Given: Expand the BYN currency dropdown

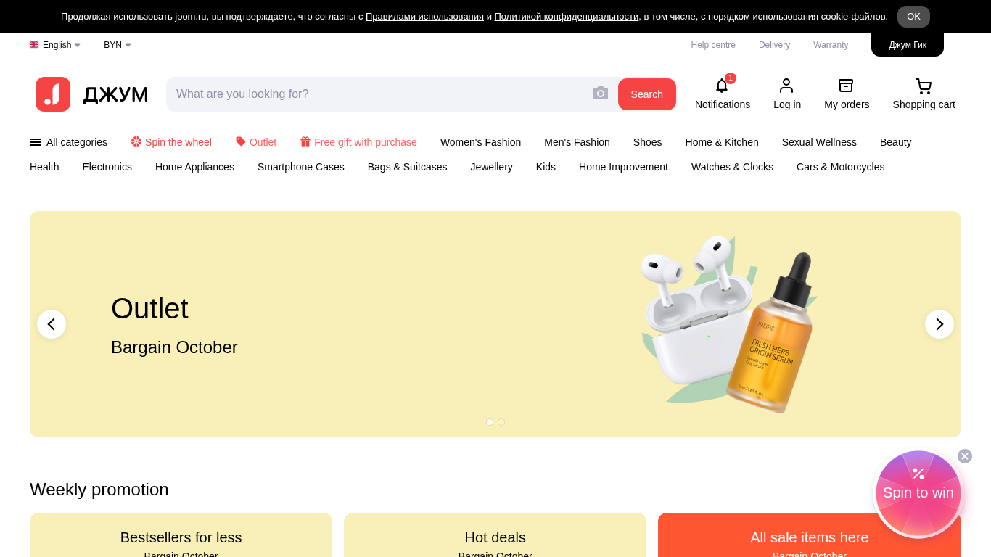Looking at the screenshot, I should coord(118,45).
